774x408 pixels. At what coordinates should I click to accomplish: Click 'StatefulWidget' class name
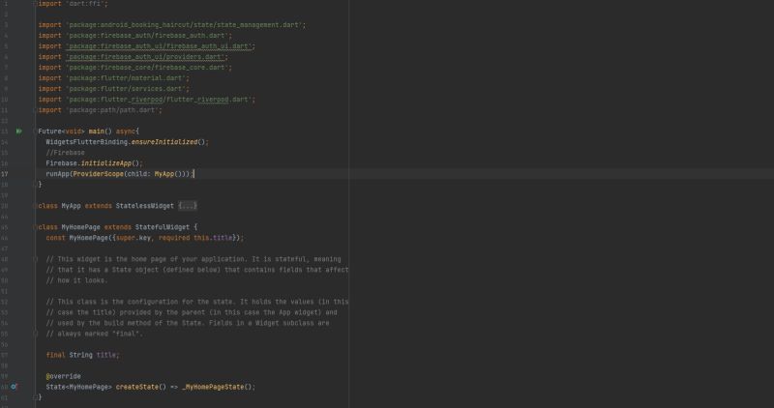click(163, 227)
